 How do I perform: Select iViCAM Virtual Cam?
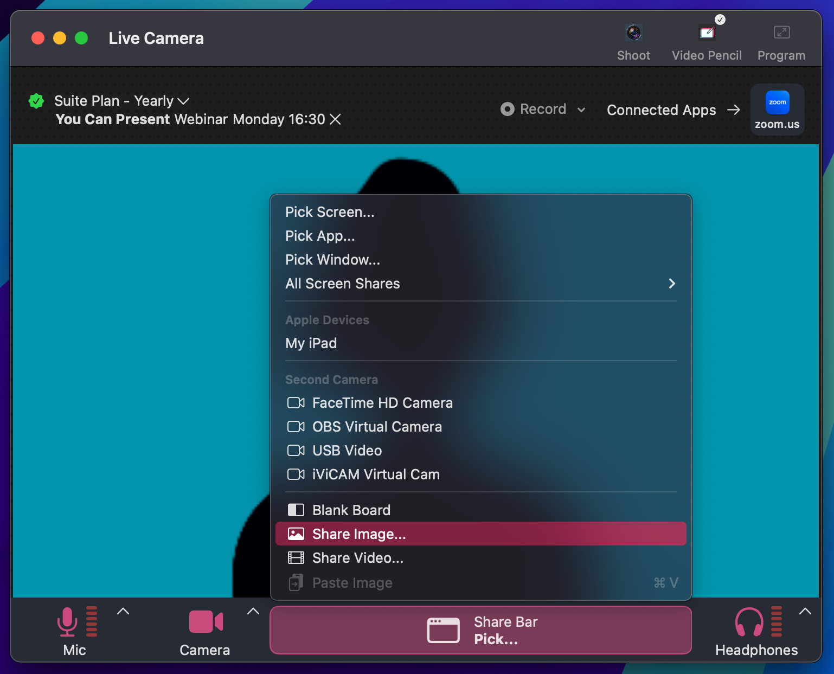tap(481, 474)
